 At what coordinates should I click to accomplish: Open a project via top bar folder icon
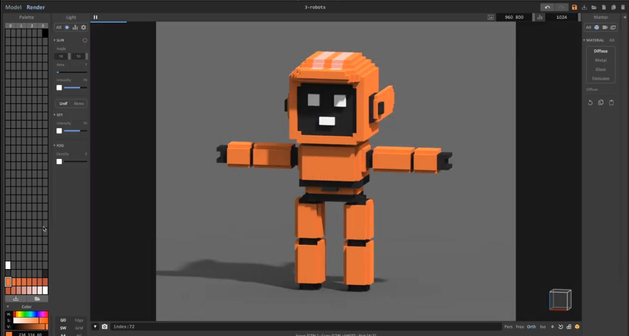tap(594, 7)
